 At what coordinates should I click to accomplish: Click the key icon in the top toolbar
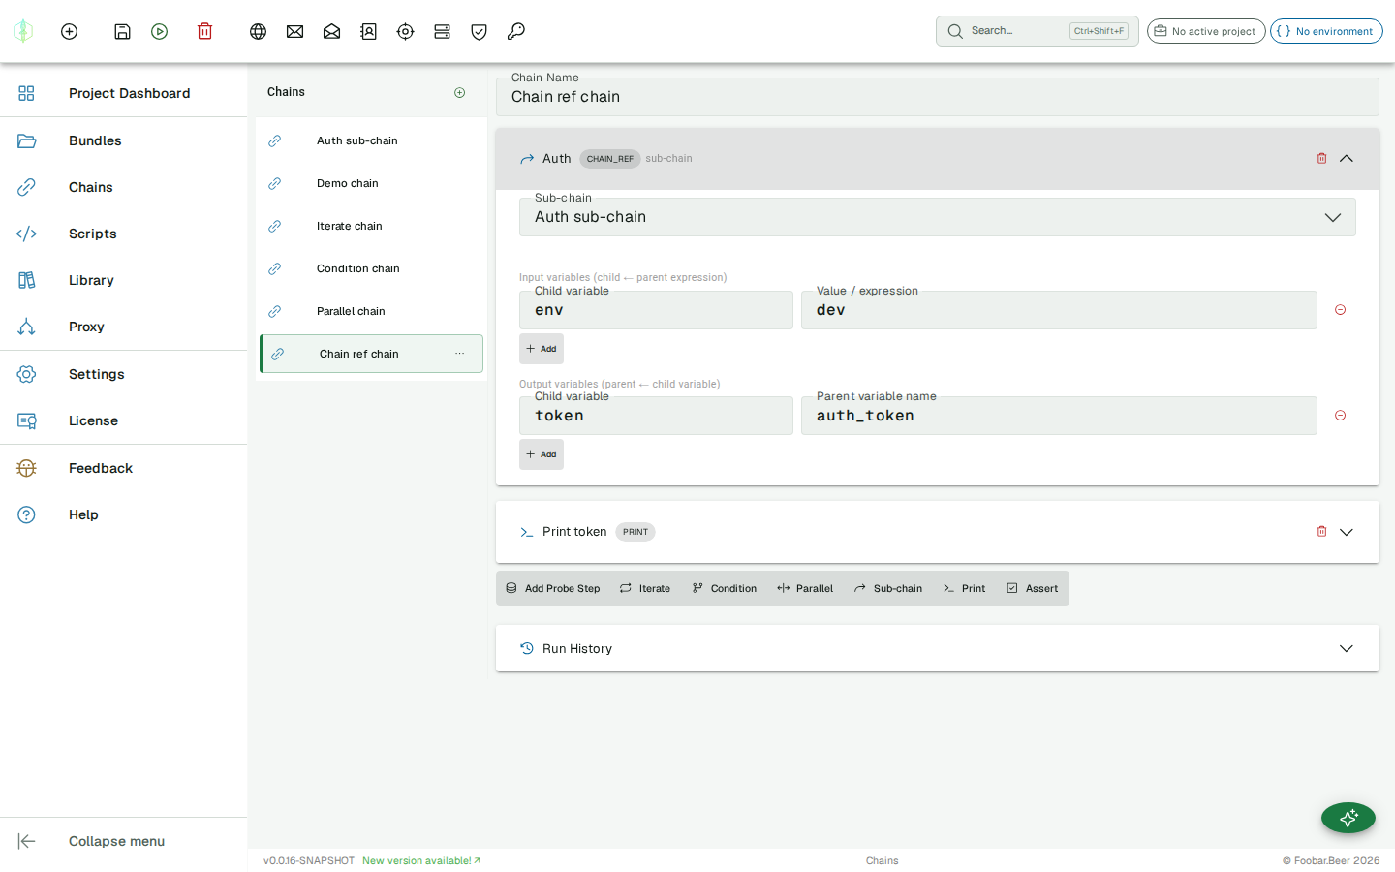[x=516, y=31]
